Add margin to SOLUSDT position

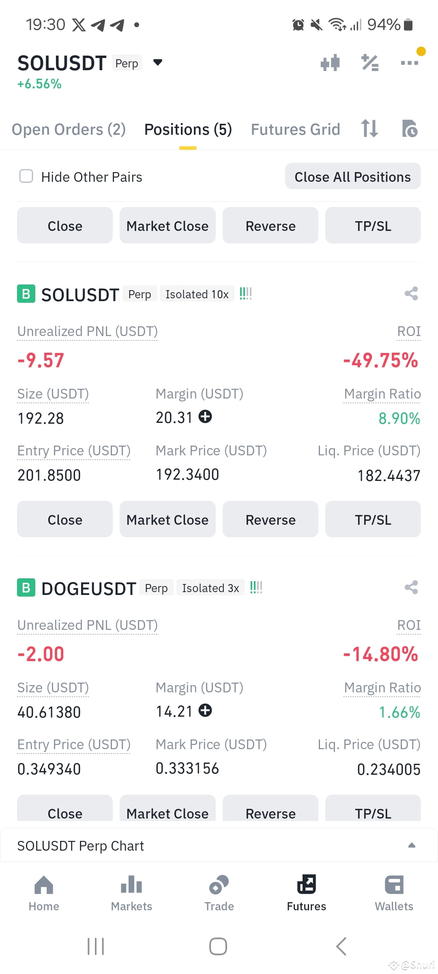[x=205, y=417]
